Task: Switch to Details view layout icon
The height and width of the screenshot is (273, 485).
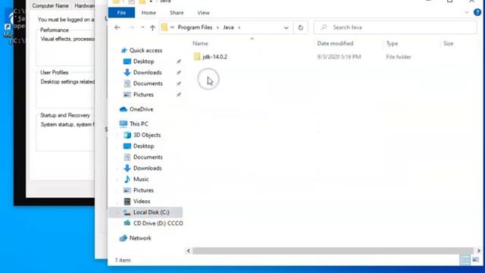Action: [465, 260]
